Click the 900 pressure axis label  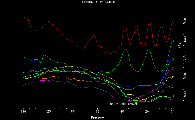point(185,94)
